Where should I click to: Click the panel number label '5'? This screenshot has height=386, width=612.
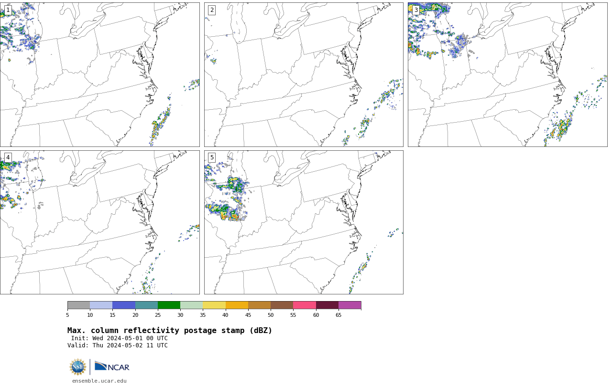(x=212, y=157)
